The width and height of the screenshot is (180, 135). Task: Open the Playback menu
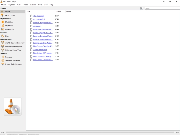click(x=11, y=5)
